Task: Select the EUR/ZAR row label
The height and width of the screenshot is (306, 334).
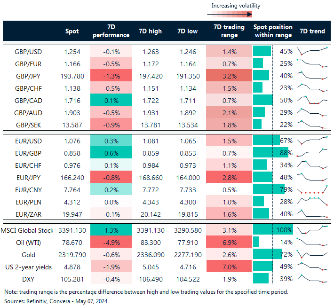Action: pyautogui.click(x=28, y=214)
